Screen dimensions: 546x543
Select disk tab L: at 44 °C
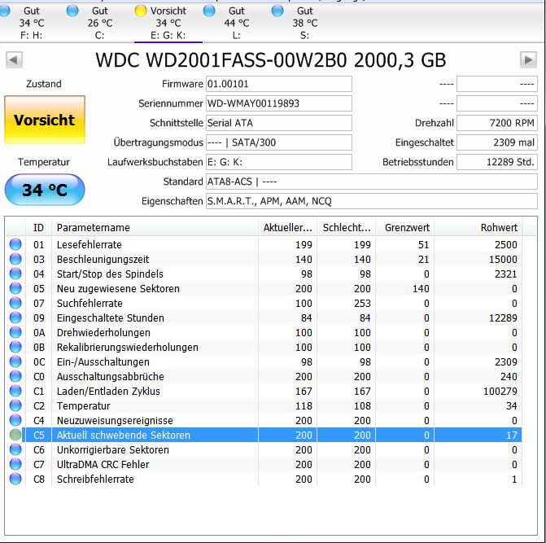(237, 23)
